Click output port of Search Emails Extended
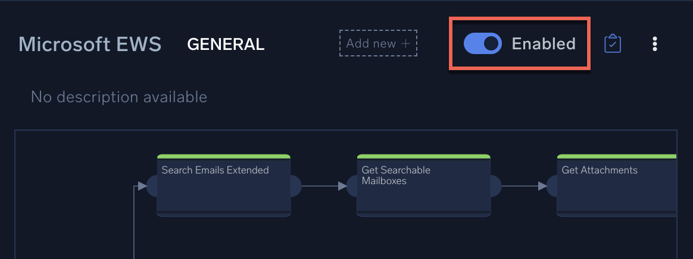This screenshot has height=259, width=693. 296,186
